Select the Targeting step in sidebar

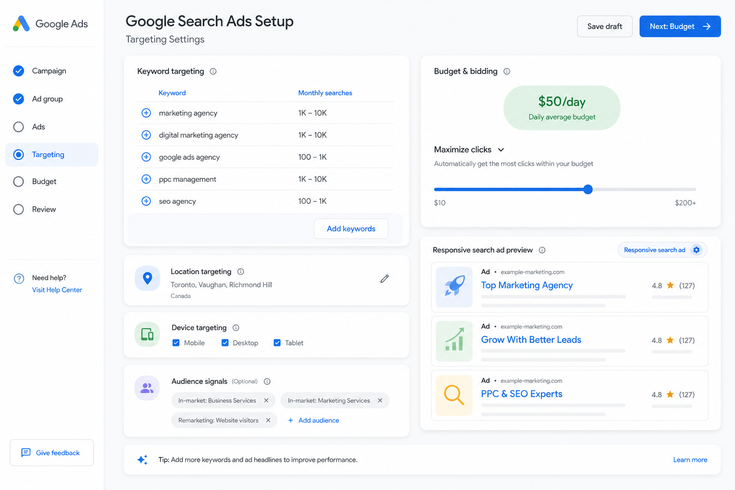click(x=52, y=155)
